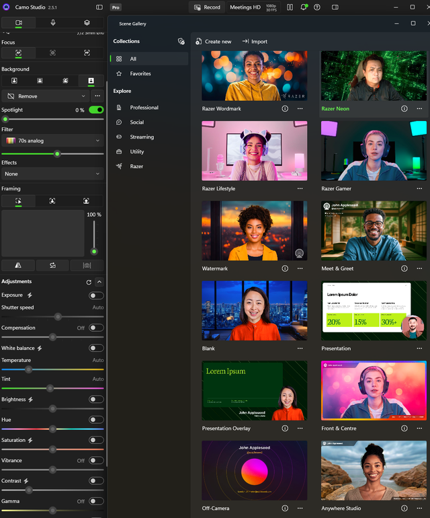
Task: Open the Professional category
Action: pyautogui.click(x=149, y=108)
